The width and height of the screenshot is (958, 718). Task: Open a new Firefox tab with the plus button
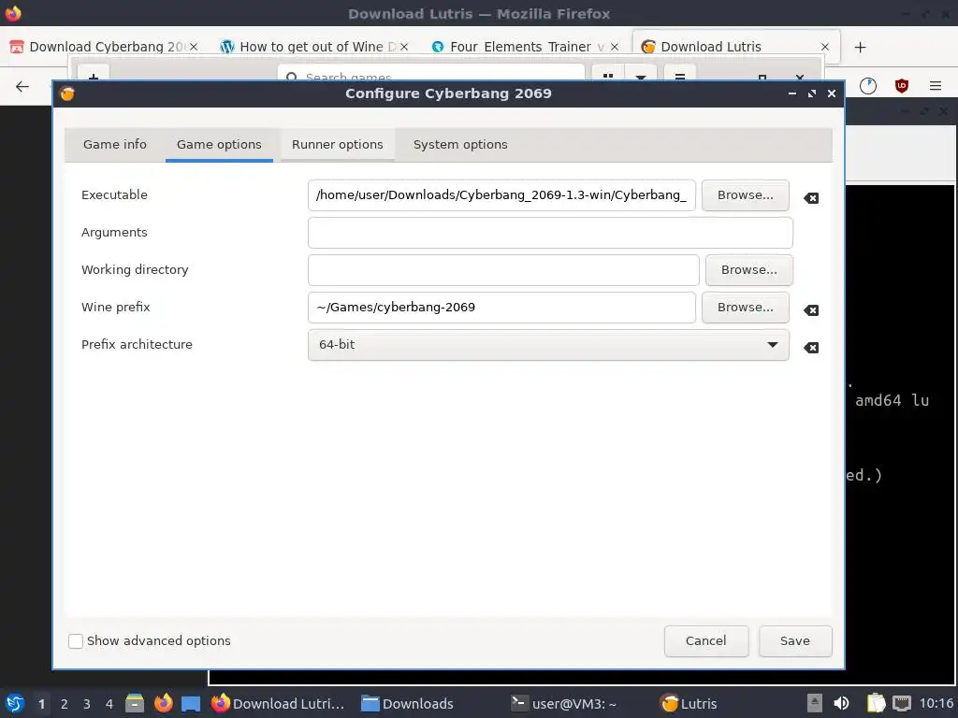pos(861,47)
